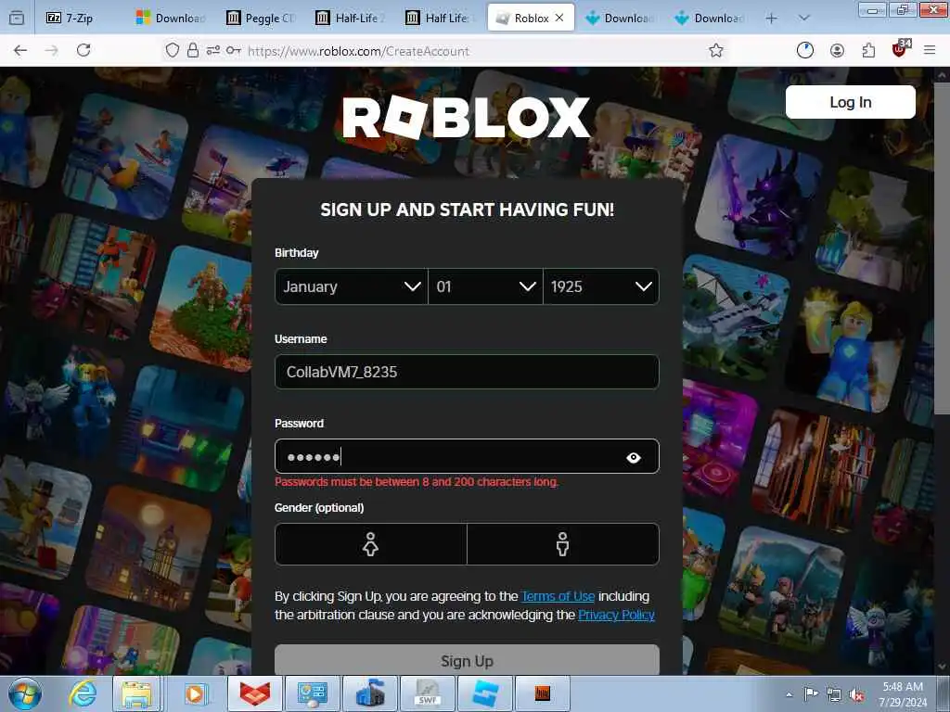Open the SWF player taskbar icon
This screenshot has width=950, height=712.
point(428,693)
